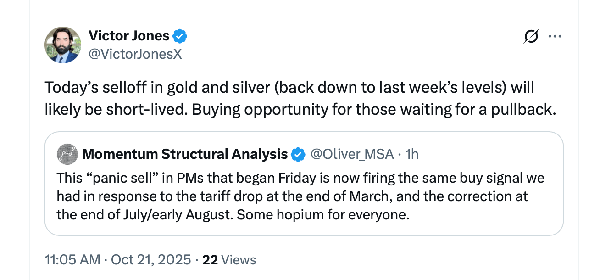Click the Grok slashed-circle icon
The height and width of the screenshot is (280, 600).
(x=530, y=36)
